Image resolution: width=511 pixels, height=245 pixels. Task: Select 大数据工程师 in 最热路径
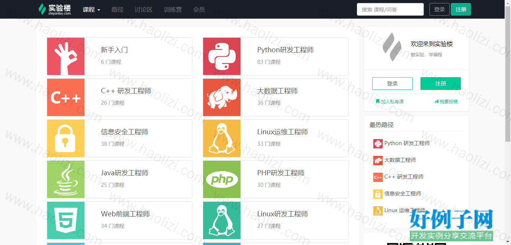[400, 160]
